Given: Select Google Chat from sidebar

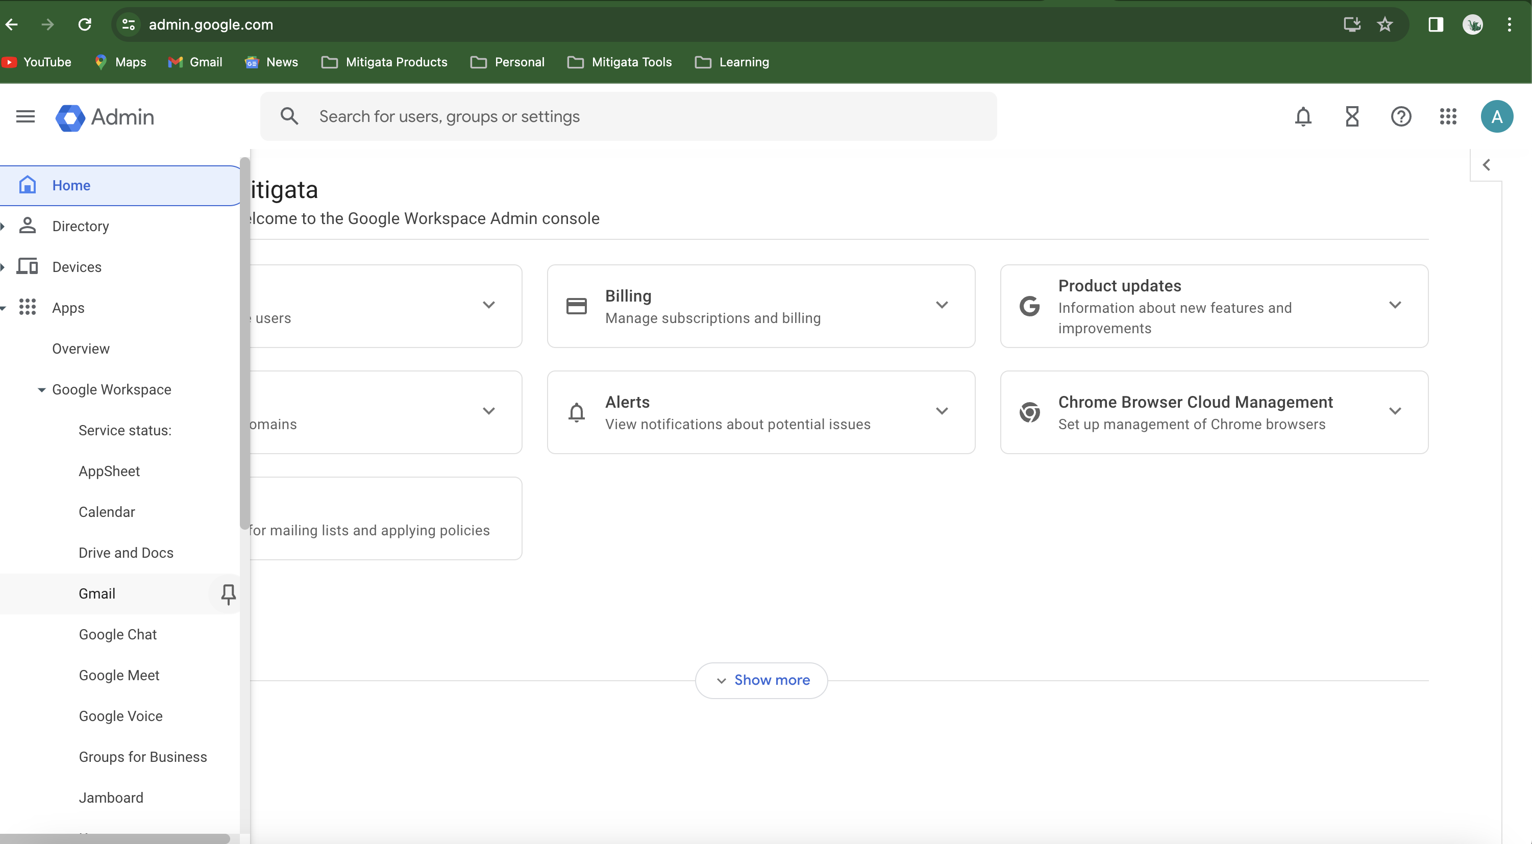Looking at the screenshot, I should coord(117,634).
